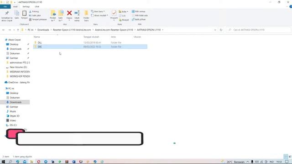Open Akses Cepat in the navigation pane

(14, 40)
